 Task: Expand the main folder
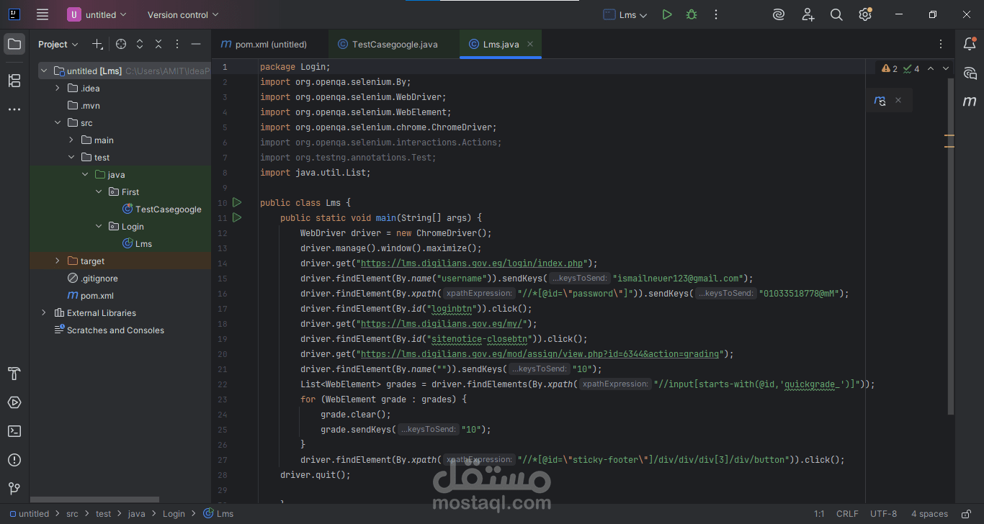(x=71, y=140)
